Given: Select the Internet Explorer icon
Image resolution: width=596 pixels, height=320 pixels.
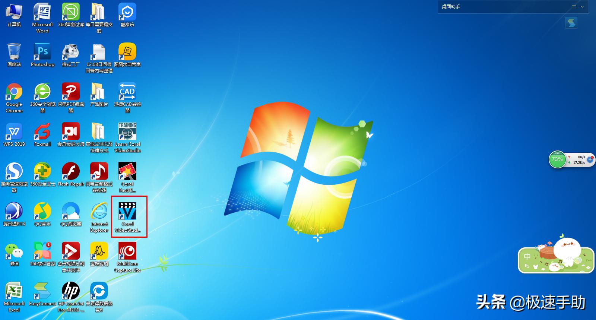Looking at the screenshot, I should pyautogui.click(x=99, y=218).
